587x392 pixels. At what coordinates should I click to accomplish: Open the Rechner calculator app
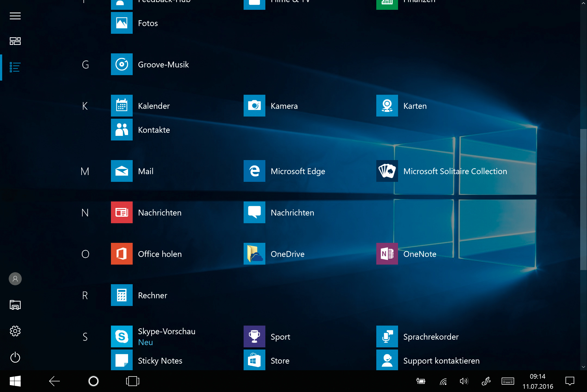pos(122,295)
